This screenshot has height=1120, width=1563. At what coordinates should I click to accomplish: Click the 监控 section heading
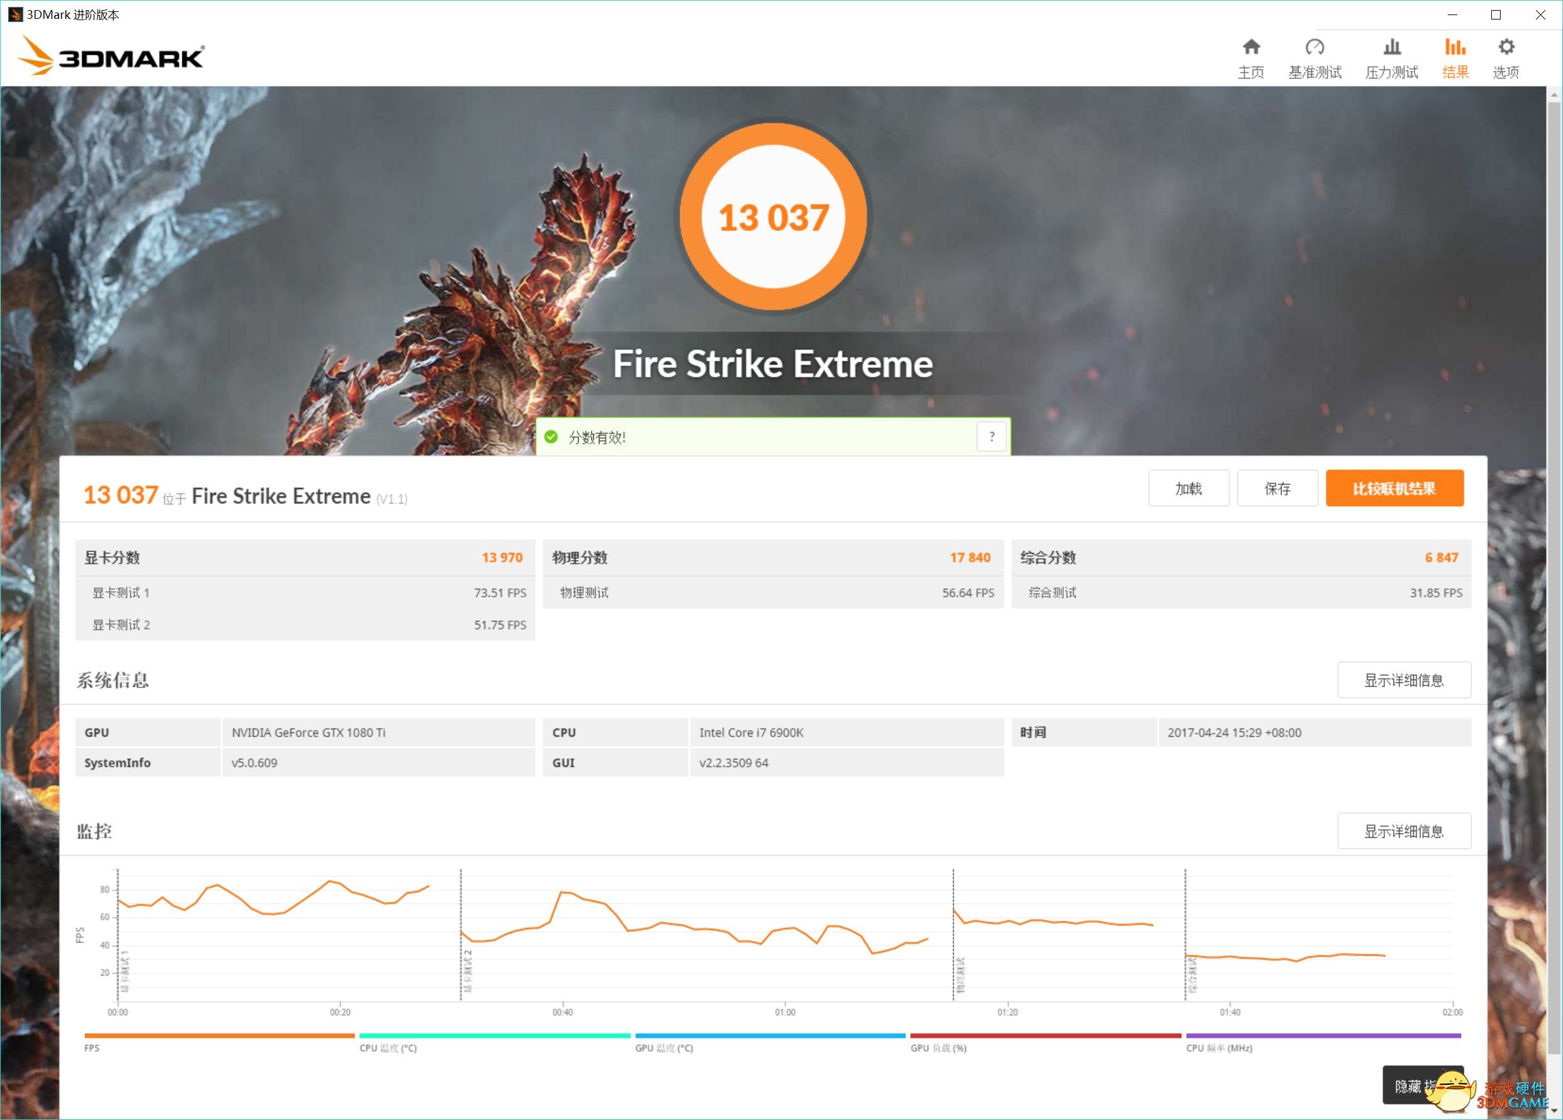94,830
